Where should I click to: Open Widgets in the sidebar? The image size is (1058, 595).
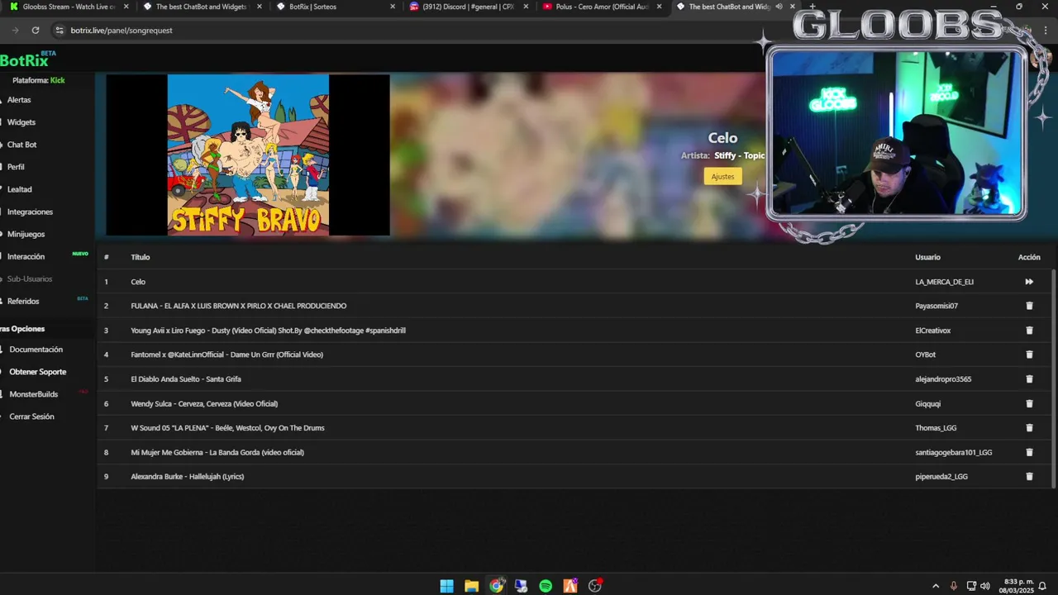[x=21, y=122]
